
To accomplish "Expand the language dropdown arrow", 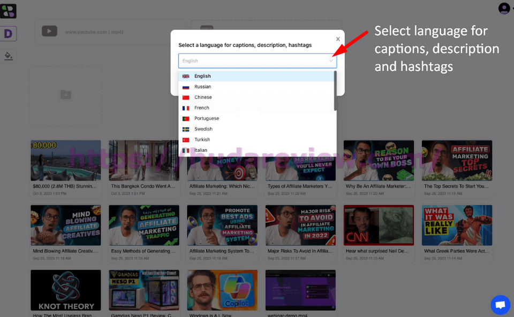I will (331, 61).
